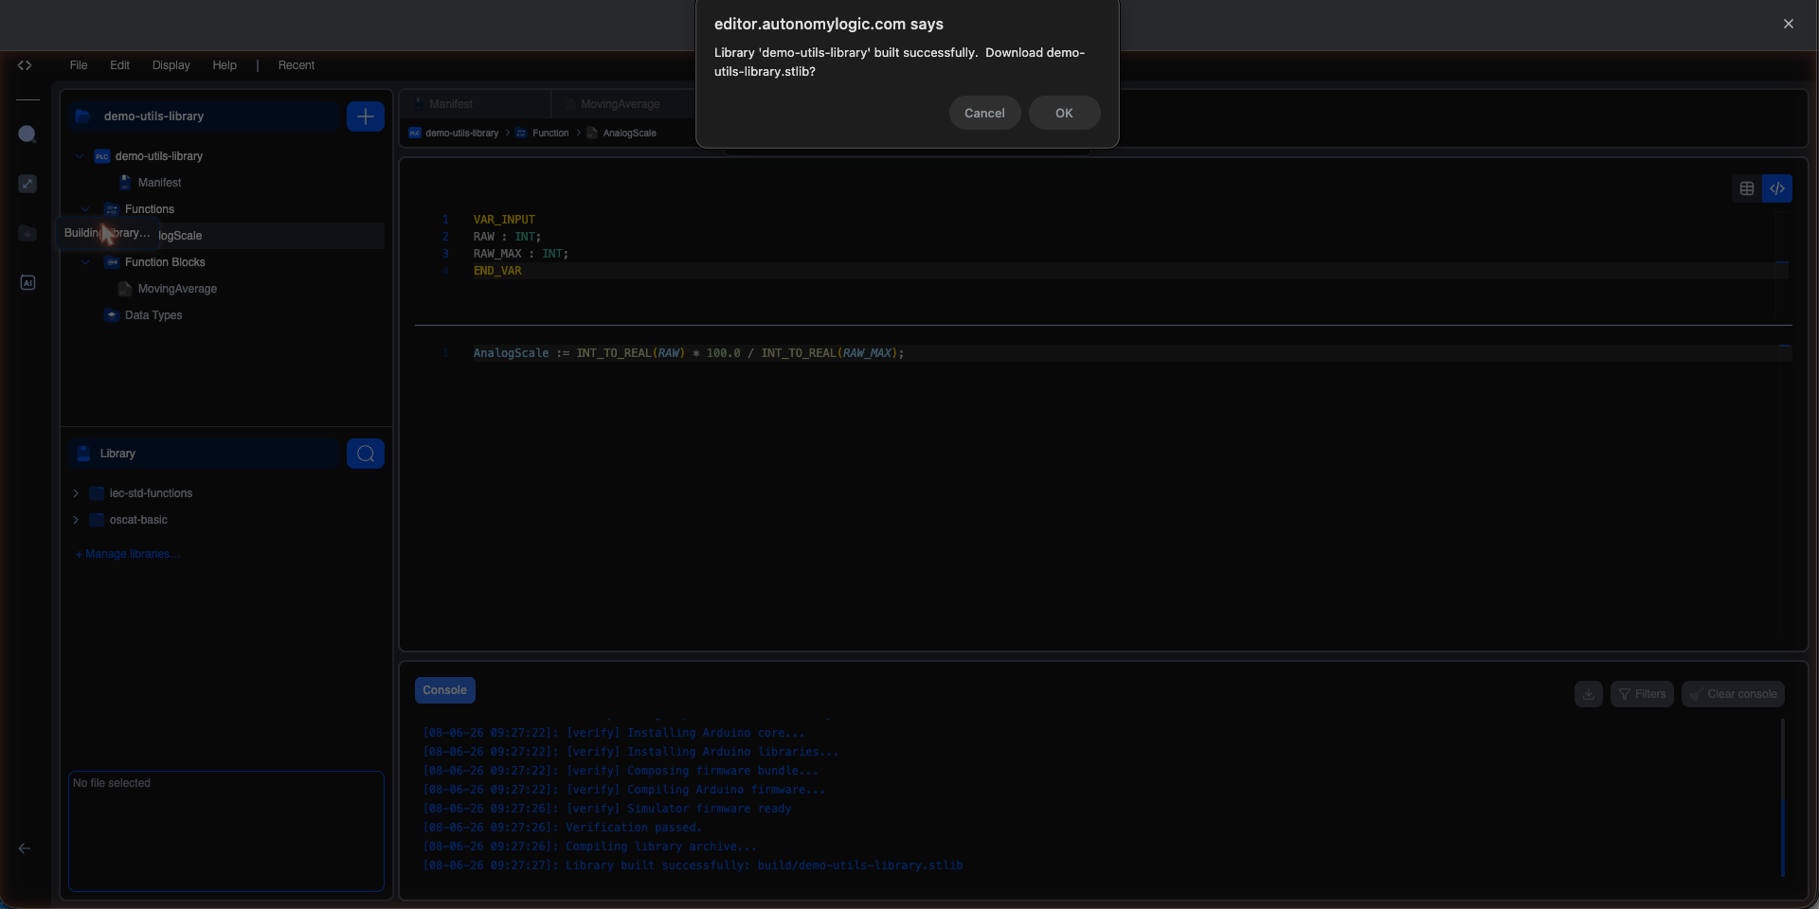Screen dimensions: 1819x909
Task: Click the PLC icon beside demo-utils-library
Action: point(102,156)
